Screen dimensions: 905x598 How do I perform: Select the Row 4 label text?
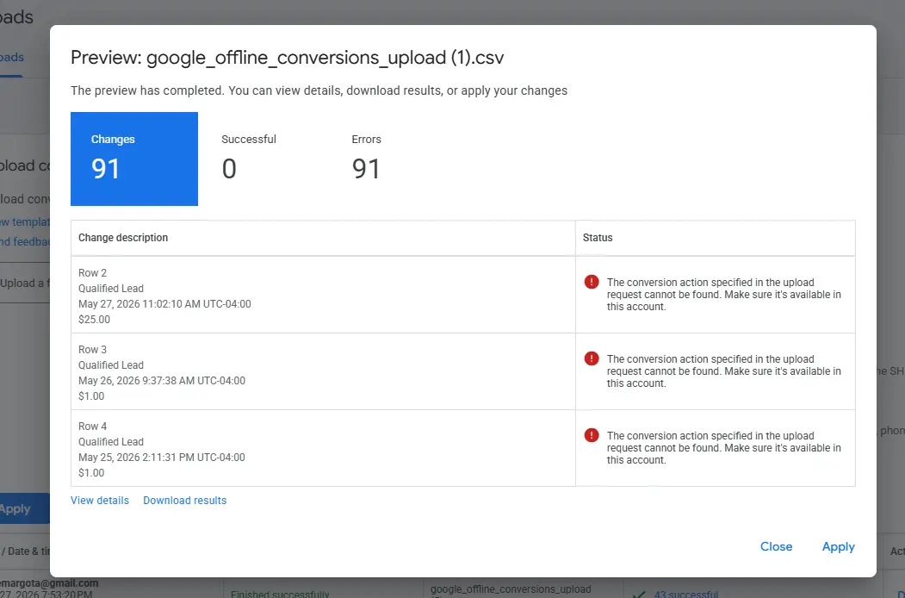[92, 427]
